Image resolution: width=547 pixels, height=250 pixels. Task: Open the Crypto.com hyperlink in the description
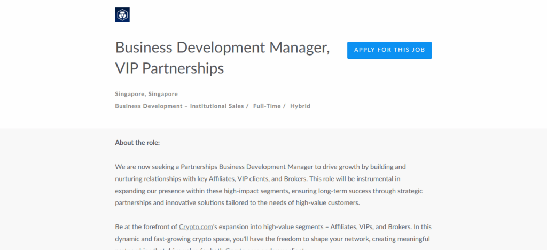[x=196, y=226]
